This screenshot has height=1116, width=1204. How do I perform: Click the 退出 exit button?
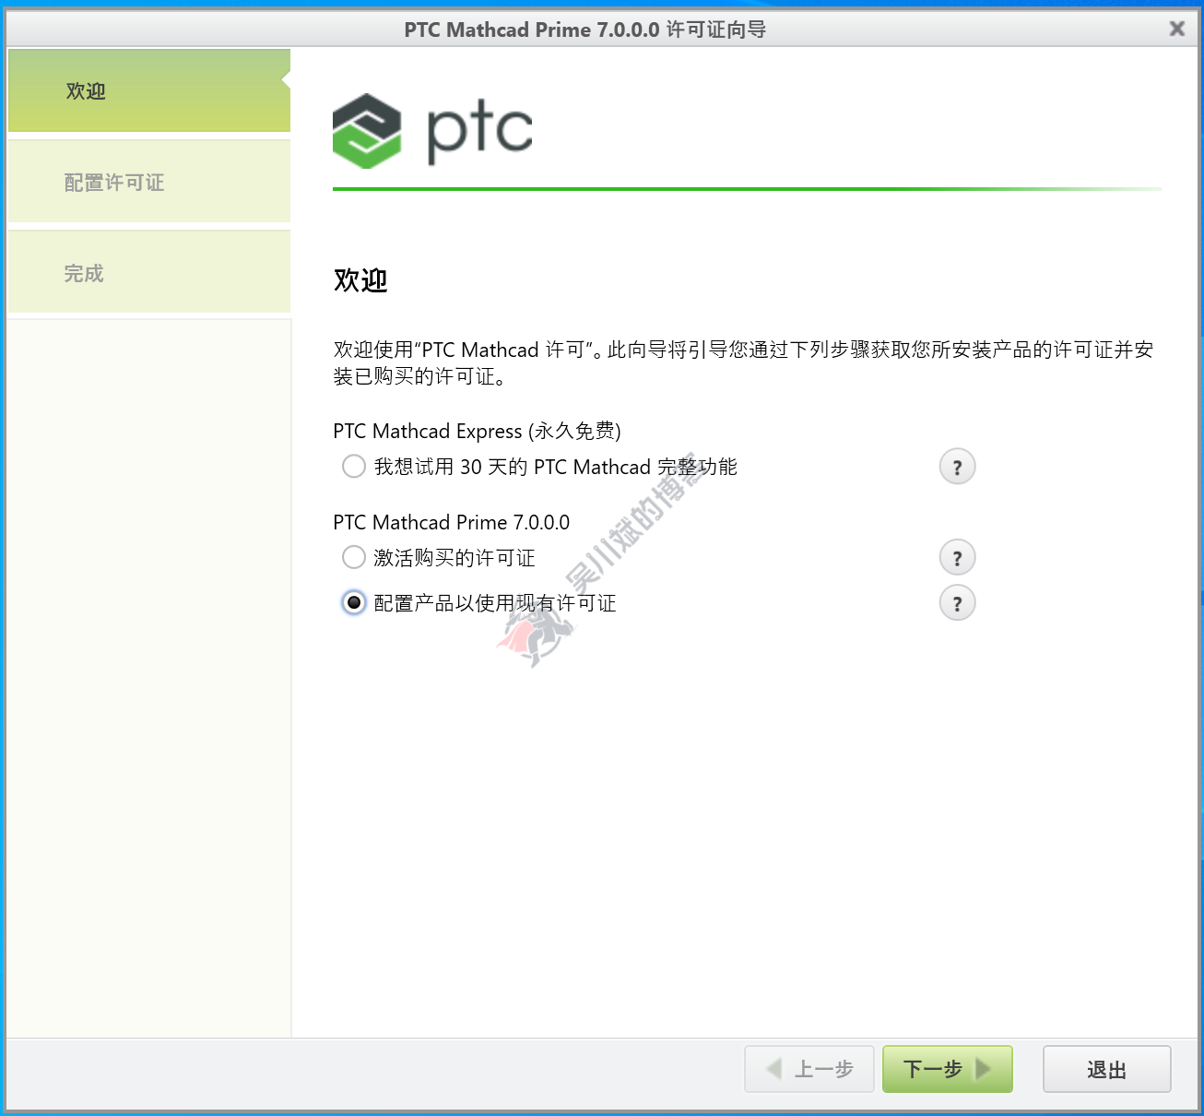tap(1107, 1069)
